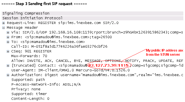
Task: Select the Supported: timer line
Action: pyautogui.click(x=29, y=94)
